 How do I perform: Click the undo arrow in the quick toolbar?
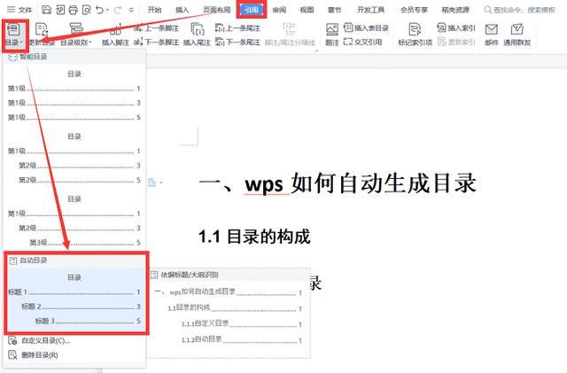click(x=99, y=10)
